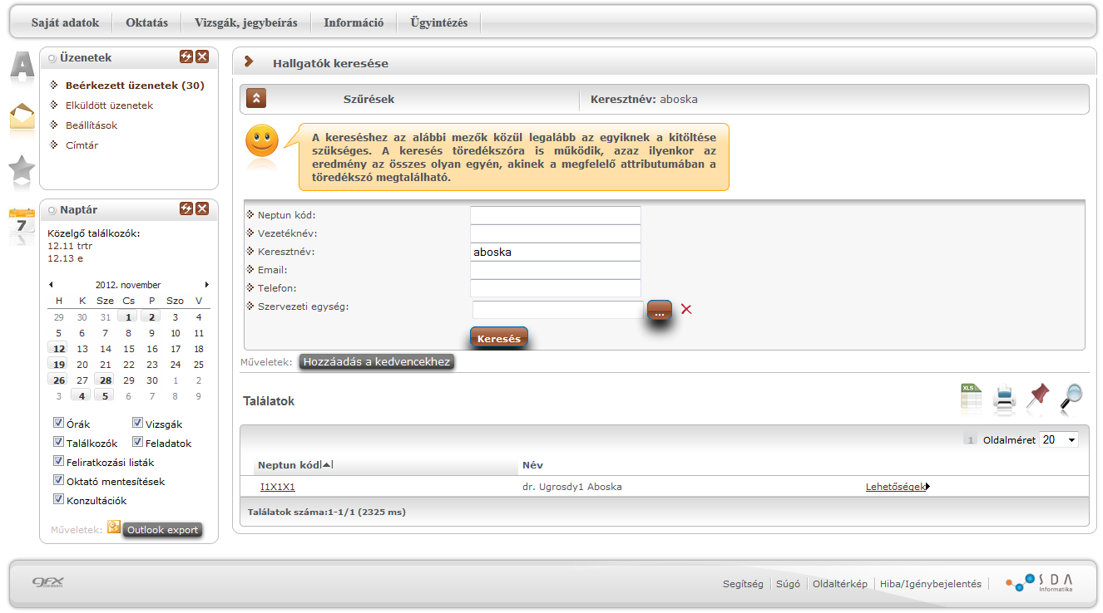Refresh the Naptár panel
Viewport: 1103px width, 613px height.
(x=186, y=208)
